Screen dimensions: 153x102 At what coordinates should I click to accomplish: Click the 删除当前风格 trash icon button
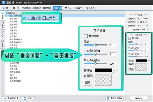click(114, 98)
